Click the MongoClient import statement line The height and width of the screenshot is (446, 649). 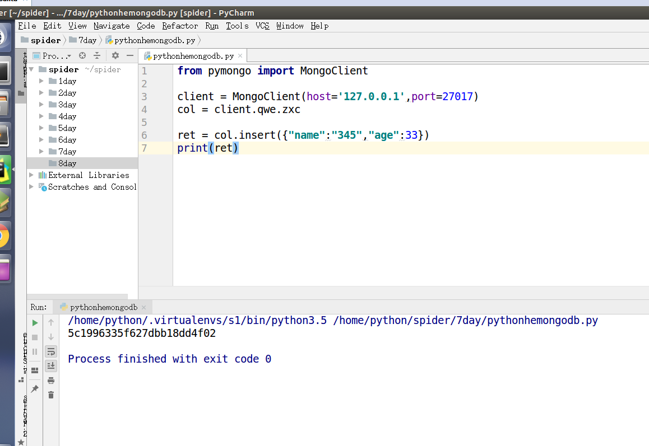(272, 71)
